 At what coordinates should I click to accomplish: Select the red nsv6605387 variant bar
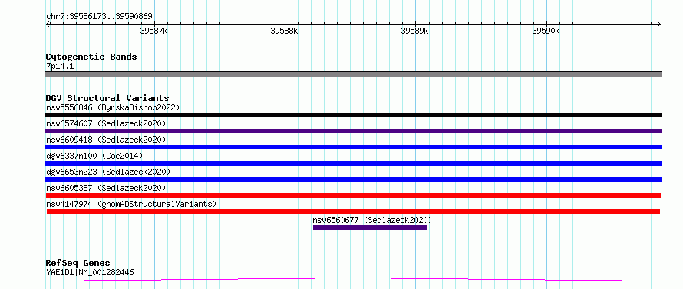tap(353, 195)
